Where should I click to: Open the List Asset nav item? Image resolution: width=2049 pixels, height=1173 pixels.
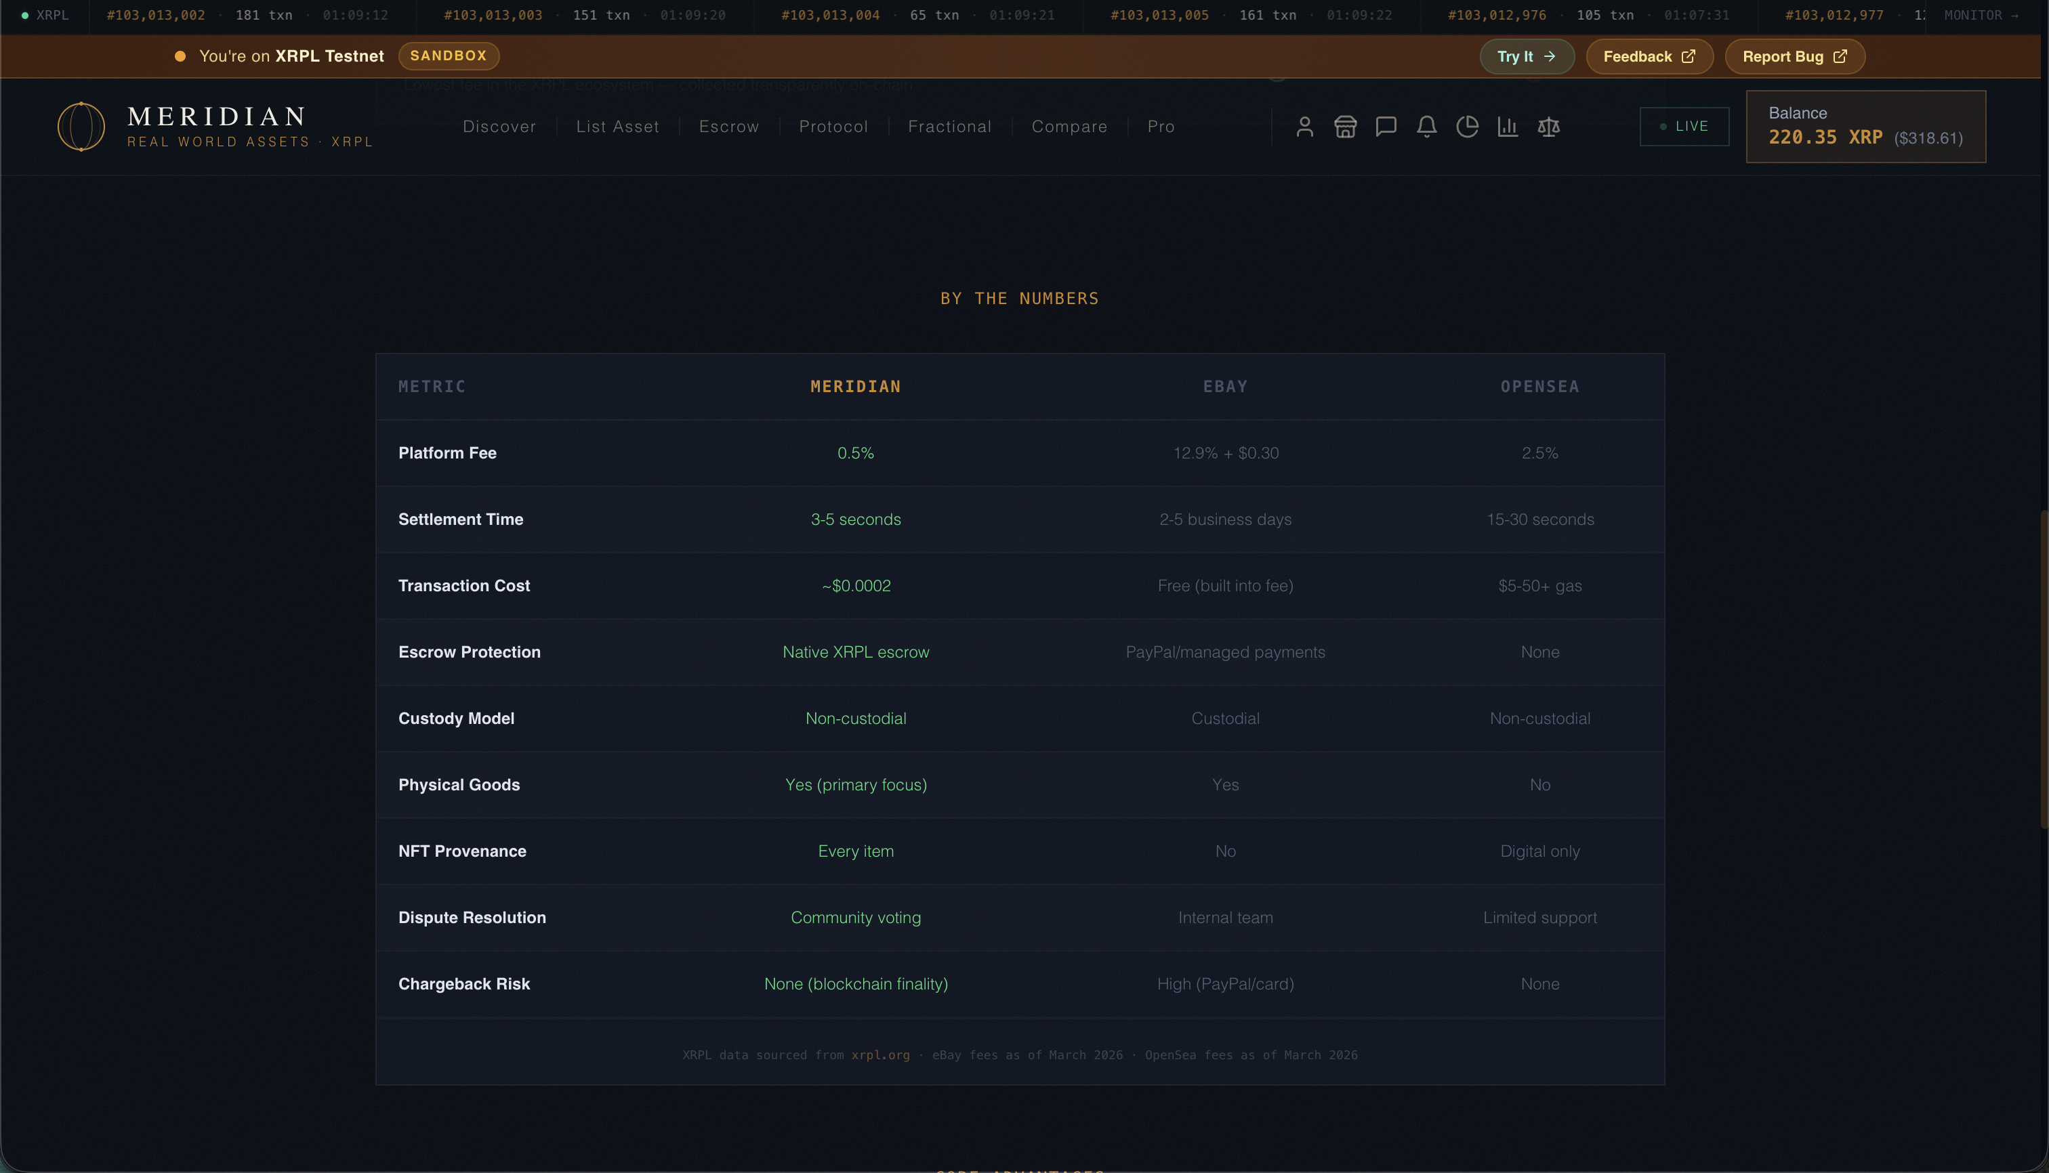click(617, 127)
